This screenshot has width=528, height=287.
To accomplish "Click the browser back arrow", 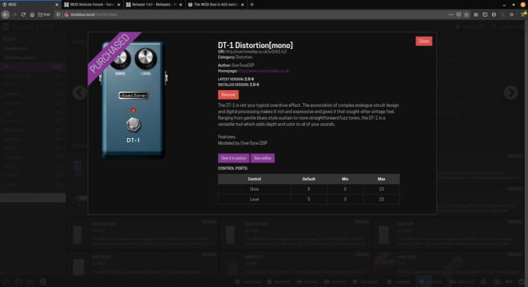I will [5, 15].
